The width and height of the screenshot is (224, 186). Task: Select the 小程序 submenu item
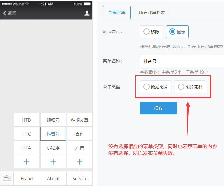click(x=53, y=148)
